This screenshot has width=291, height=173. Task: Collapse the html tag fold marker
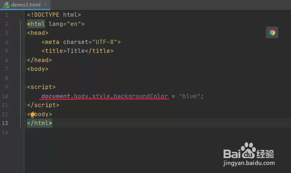click(x=24, y=24)
